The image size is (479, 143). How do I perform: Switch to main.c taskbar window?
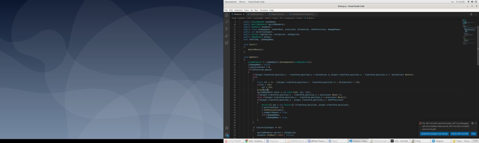pos(462,141)
